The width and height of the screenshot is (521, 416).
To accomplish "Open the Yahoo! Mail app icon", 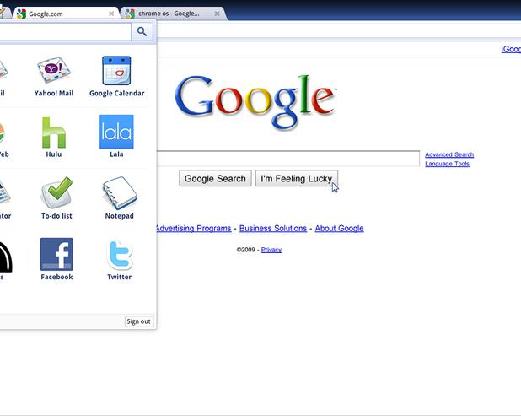I will tap(53, 70).
